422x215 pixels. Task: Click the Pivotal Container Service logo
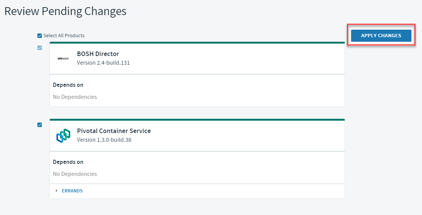[x=63, y=135]
